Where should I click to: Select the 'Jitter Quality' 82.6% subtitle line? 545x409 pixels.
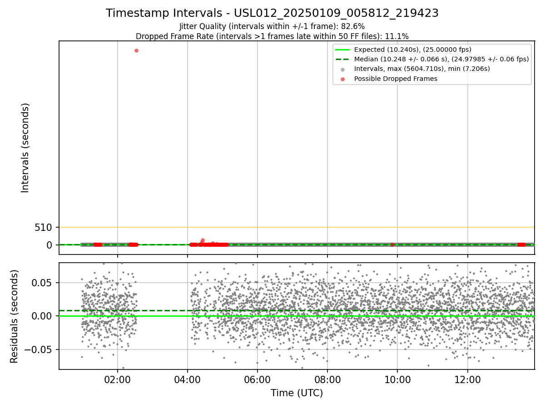pyautogui.click(x=272, y=26)
